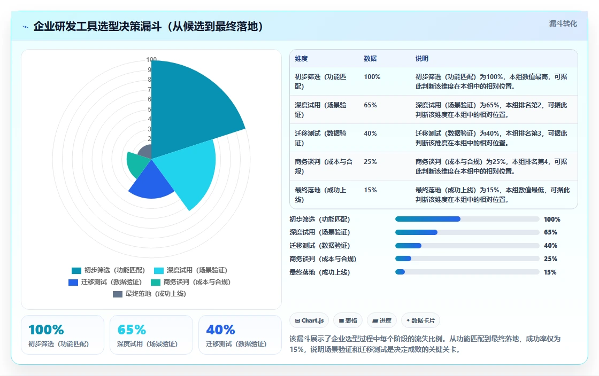This screenshot has width=599, height=376.
Task: Click the 65% cell in the table
Action: [x=370, y=105]
